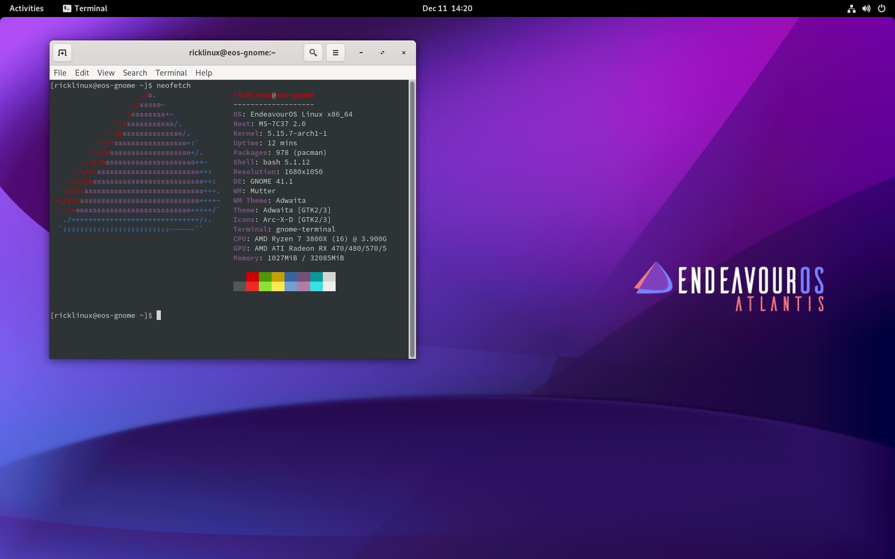Open the Help menu
895x559 pixels.
(203, 72)
